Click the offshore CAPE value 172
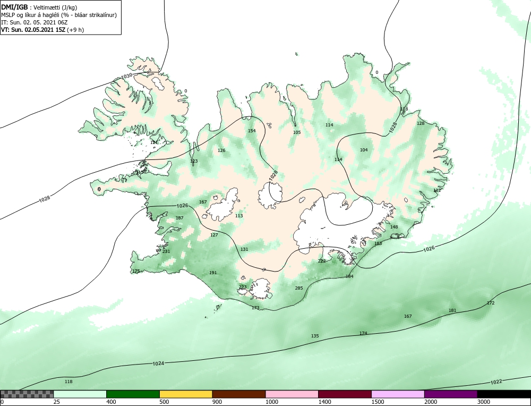The width and height of the screenshot is (531, 406). 491,303
